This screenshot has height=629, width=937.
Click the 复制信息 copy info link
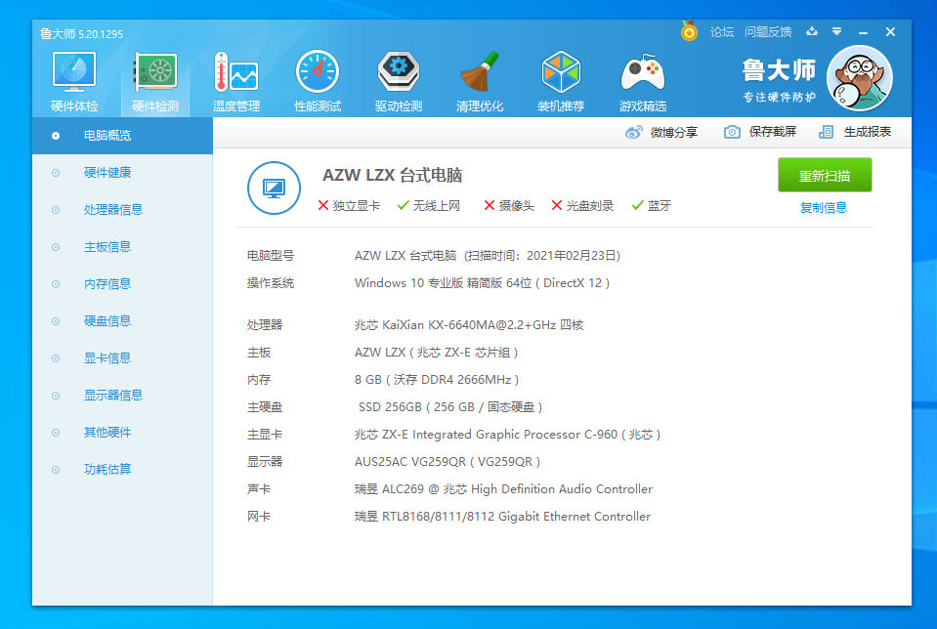[x=824, y=207]
